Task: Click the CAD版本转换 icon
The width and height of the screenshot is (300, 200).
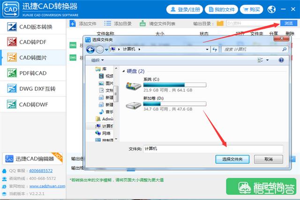Action: [x=12, y=27]
